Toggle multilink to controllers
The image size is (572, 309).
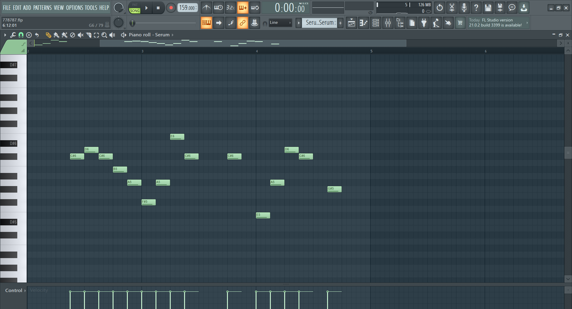243,22
